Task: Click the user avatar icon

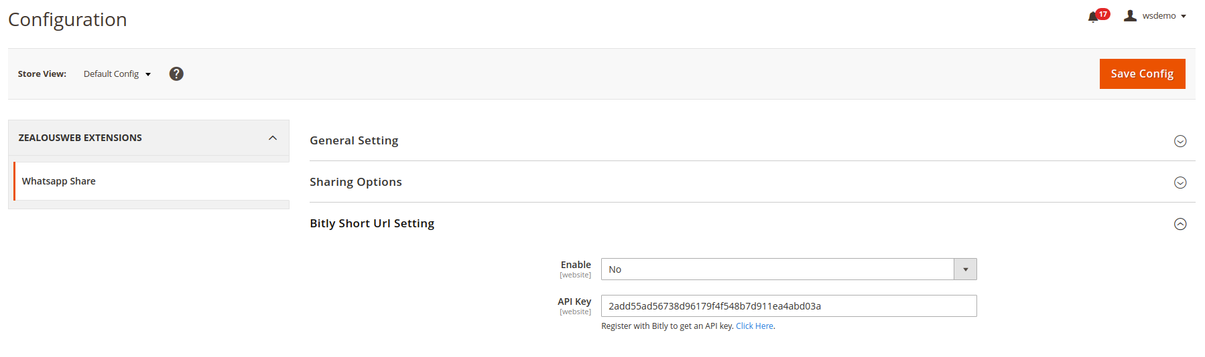Action: (1130, 15)
